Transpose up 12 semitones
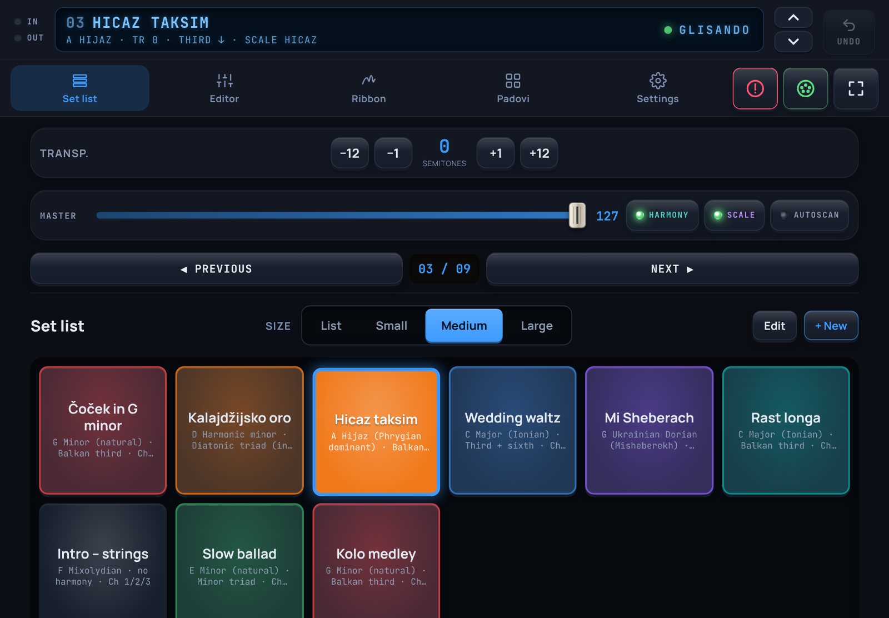Viewport: 889px width, 618px height. (539, 153)
